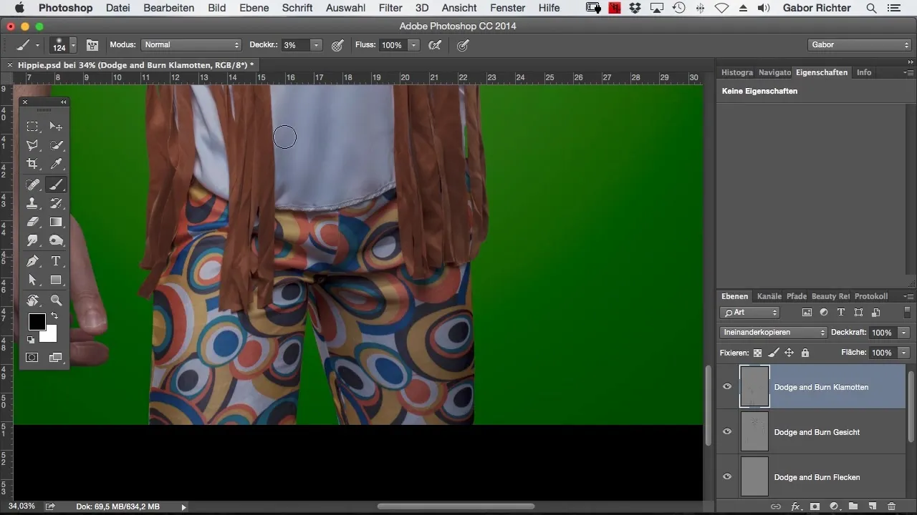Open the Gabor workspace dropdown
917x515 pixels.
click(x=859, y=45)
